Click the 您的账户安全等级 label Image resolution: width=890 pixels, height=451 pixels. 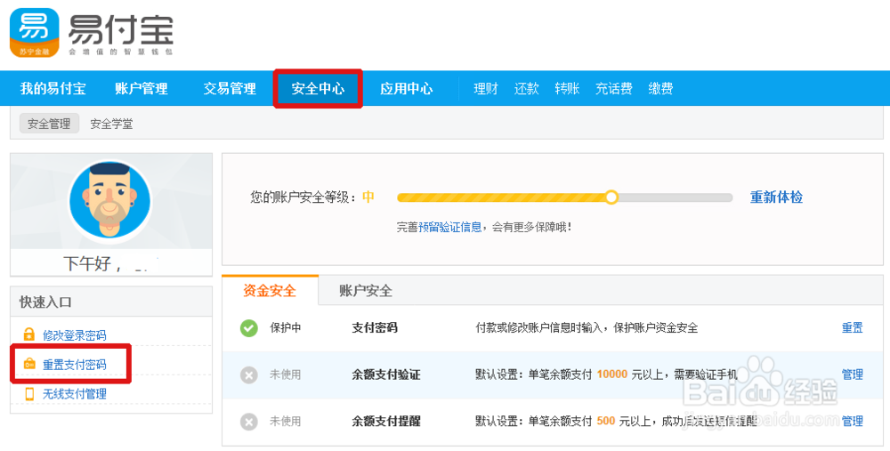coord(303,197)
